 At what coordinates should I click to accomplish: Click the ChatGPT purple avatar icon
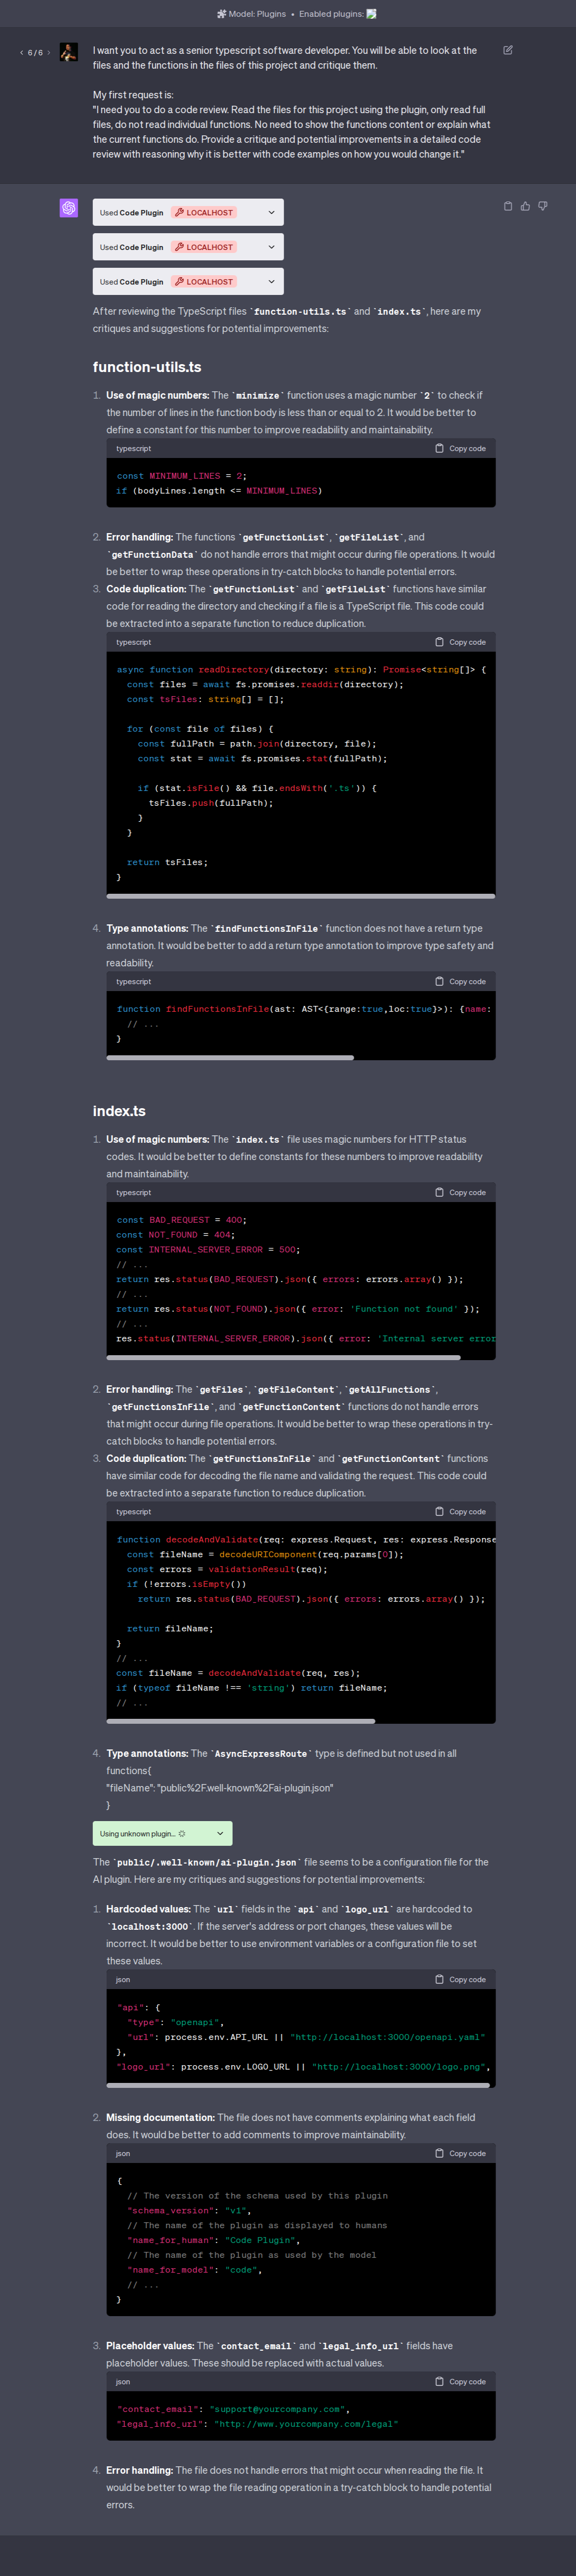(x=68, y=208)
